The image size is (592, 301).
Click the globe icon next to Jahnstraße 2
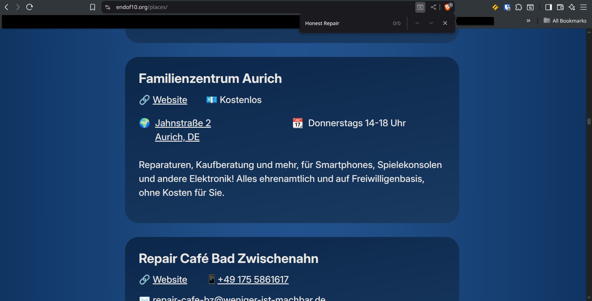click(x=145, y=123)
